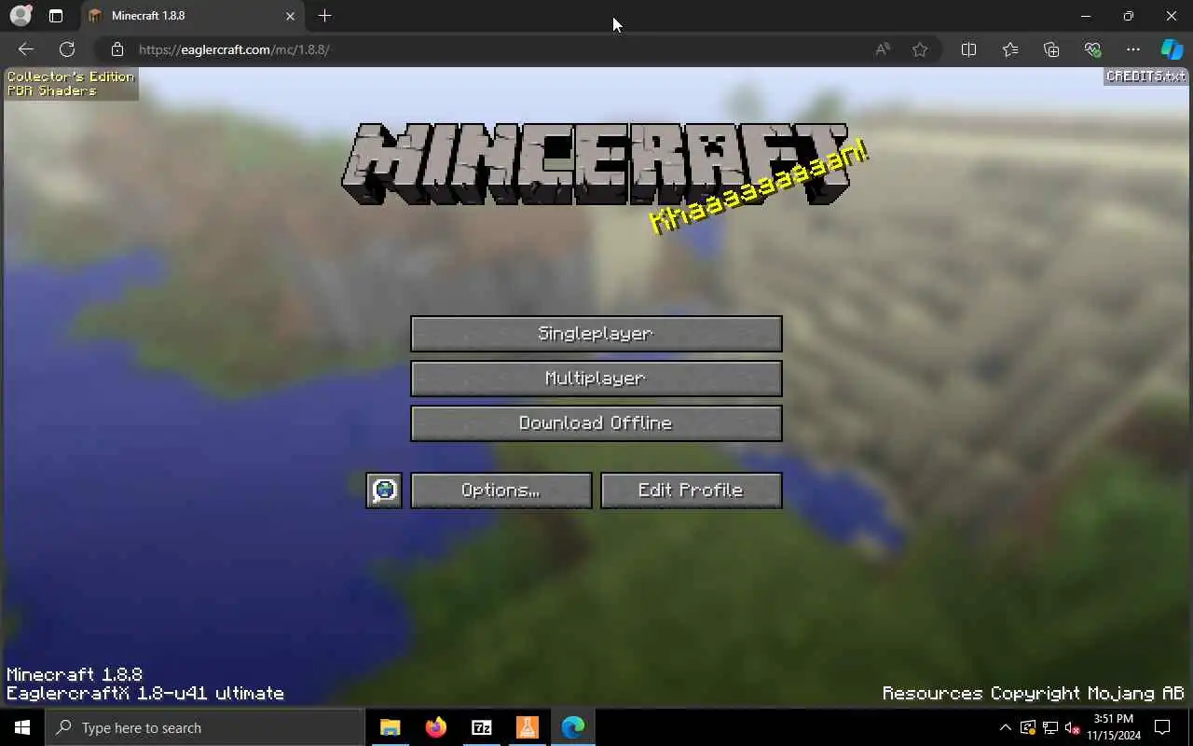Viewport: 1193px width, 746px height.
Task: Click the Collector's Edition PBR Shaders label
Action: coord(71,84)
